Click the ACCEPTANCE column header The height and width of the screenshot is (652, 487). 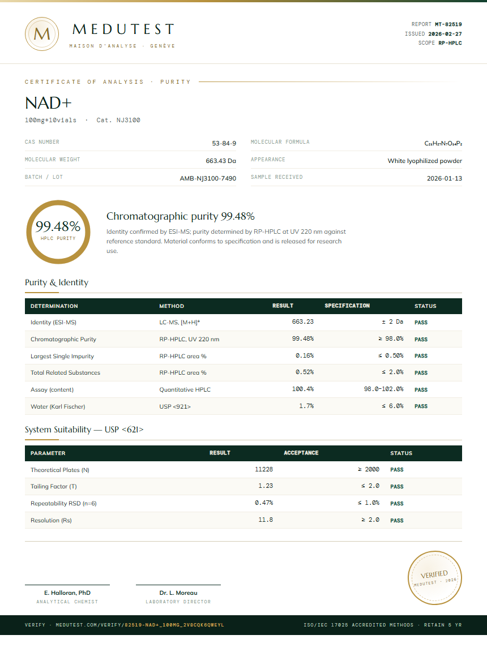coord(301,453)
